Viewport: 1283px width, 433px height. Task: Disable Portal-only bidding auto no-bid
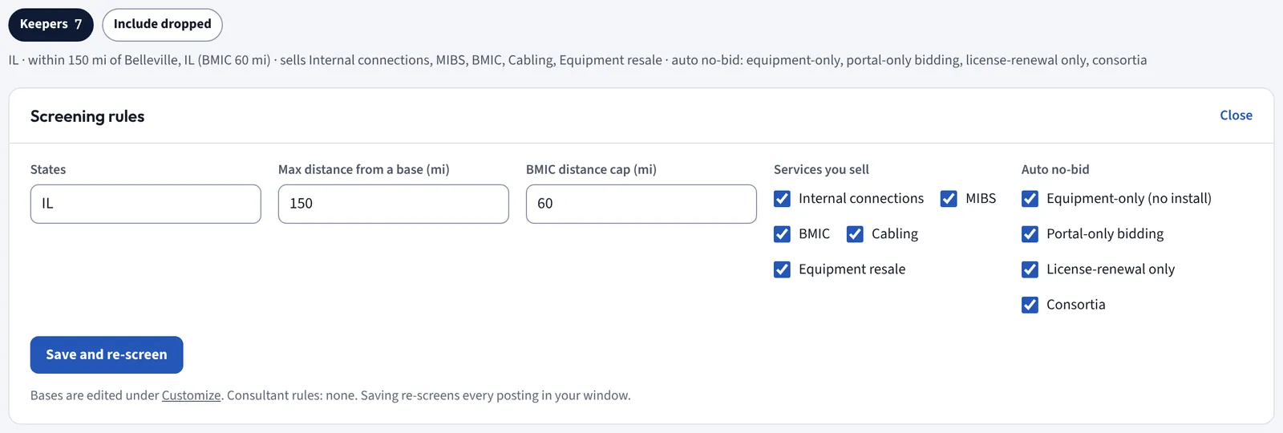click(1030, 234)
